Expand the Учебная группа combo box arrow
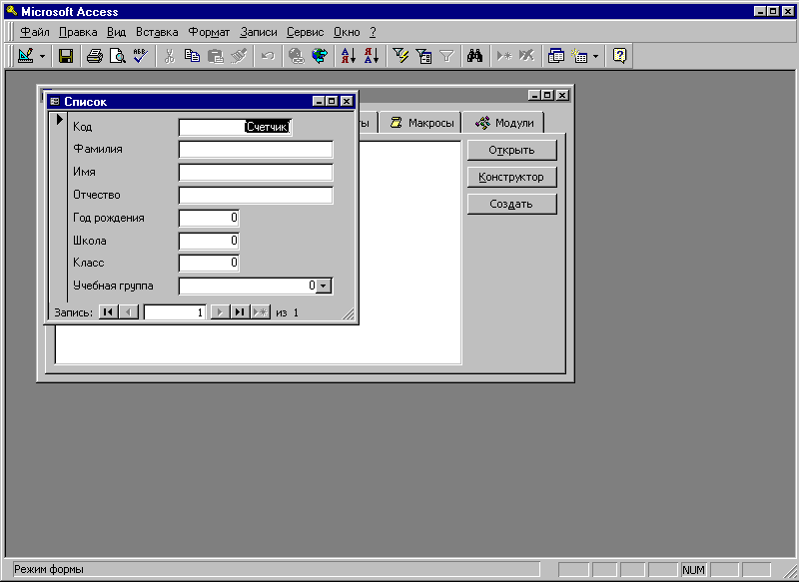This screenshot has height=582, width=799. click(324, 287)
